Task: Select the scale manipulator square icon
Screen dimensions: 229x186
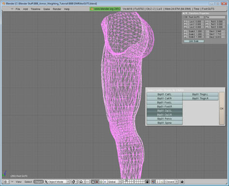Action: tap(105, 182)
